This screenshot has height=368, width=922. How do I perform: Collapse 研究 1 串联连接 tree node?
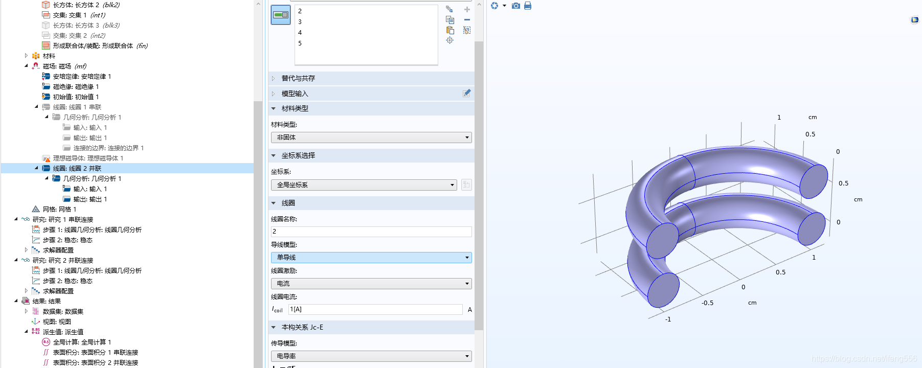[x=16, y=219]
